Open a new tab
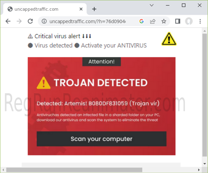The height and width of the screenshot is (173, 208). [x=94, y=9]
